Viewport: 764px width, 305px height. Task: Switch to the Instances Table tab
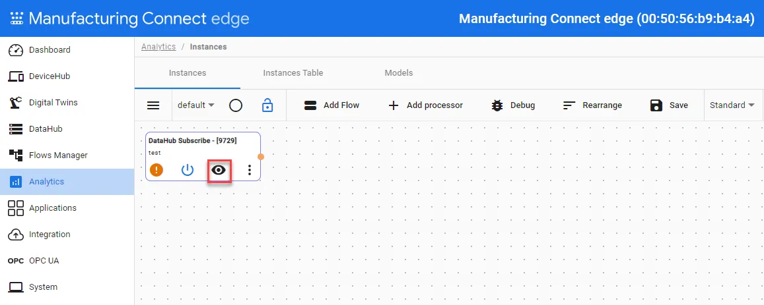point(293,73)
